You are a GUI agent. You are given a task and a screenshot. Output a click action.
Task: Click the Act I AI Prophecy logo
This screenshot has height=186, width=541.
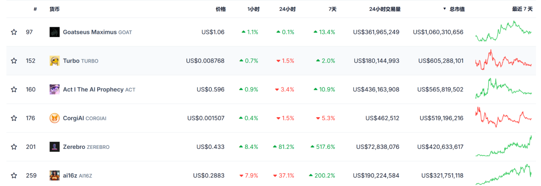[x=55, y=89]
